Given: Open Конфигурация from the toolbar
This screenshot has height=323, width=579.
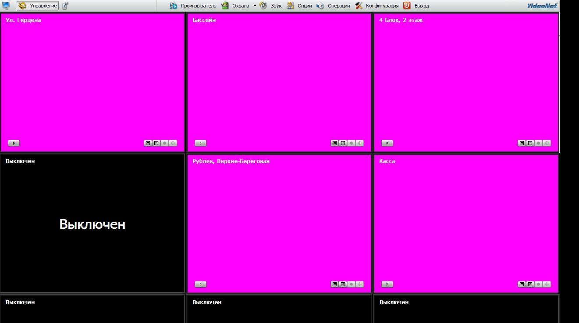Looking at the screenshot, I should 377,6.
